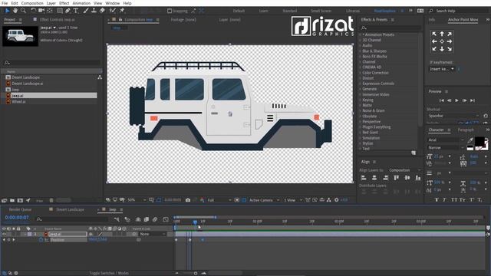Switch to the Effect Controls tab
Image resolution: width=491 pixels, height=276 pixels.
pyautogui.click(x=58, y=19)
